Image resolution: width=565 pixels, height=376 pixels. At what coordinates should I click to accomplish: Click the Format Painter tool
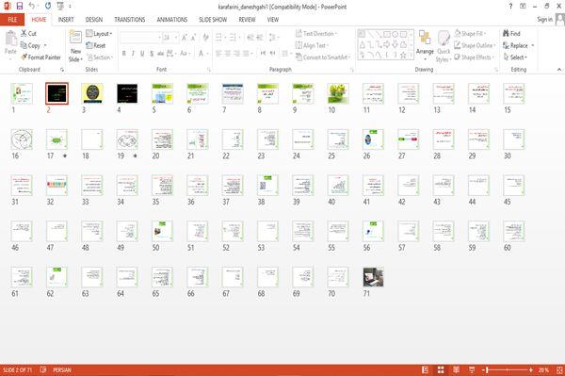pyautogui.click(x=40, y=57)
